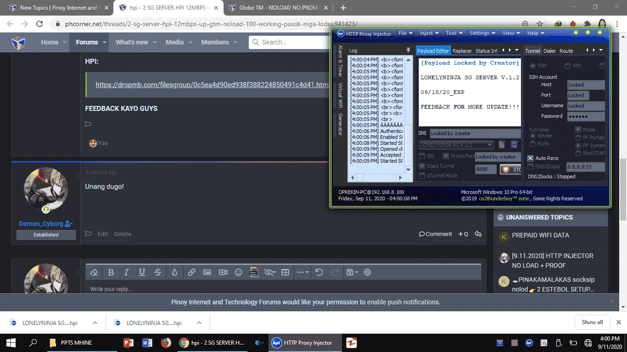Image resolution: width=627 pixels, height=352 pixels.
Task: Switch to the Dialer tab
Action: click(x=549, y=51)
